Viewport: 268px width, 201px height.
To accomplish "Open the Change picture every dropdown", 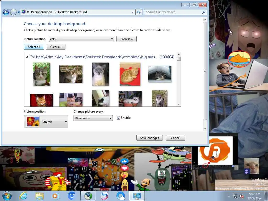I will tap(93, 118).
